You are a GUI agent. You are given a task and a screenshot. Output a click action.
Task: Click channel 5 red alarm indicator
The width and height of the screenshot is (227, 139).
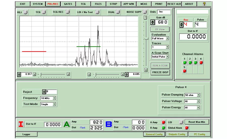coord(184,71)
